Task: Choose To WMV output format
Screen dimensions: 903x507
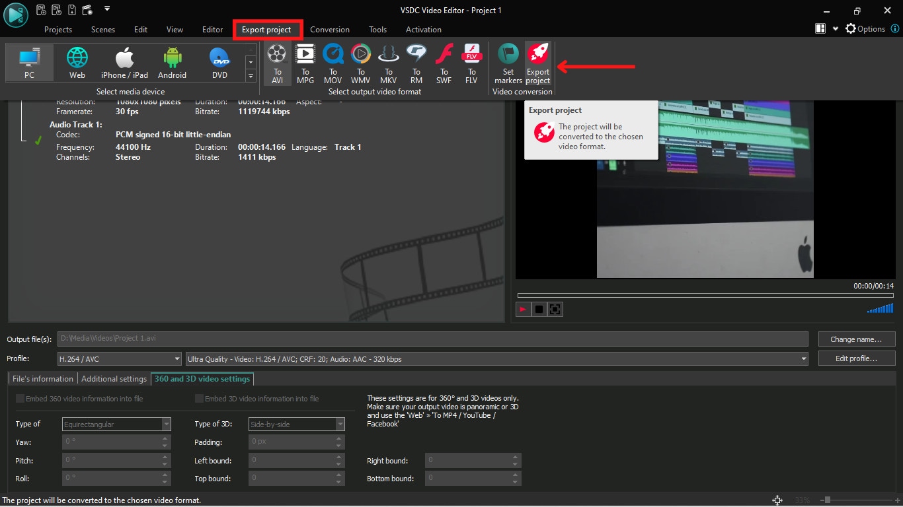Action: pos(361,64)
